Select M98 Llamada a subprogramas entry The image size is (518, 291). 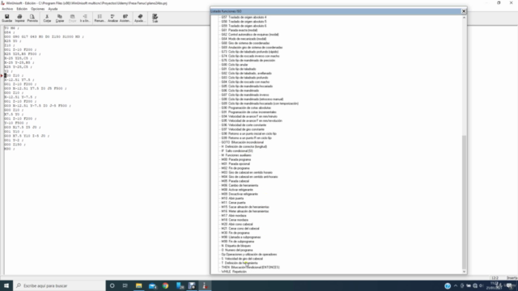pos(241,237)
